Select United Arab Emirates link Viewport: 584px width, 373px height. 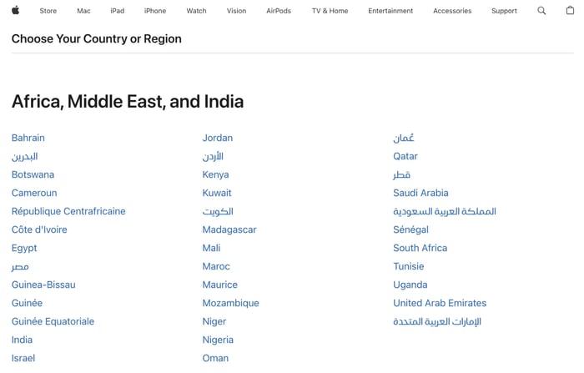click(x=440, y=303)
